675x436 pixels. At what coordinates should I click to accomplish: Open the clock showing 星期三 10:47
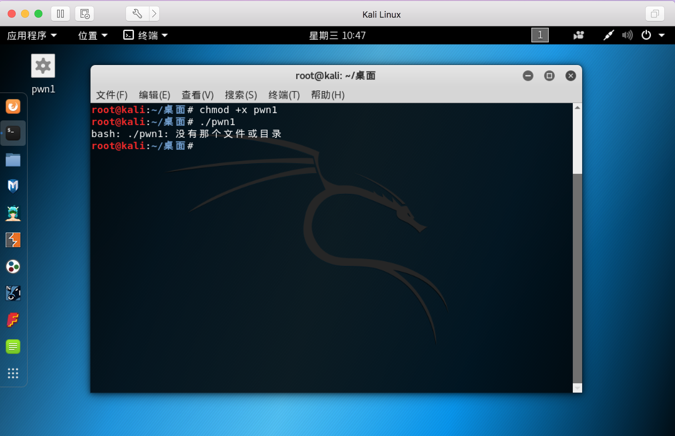337,35
